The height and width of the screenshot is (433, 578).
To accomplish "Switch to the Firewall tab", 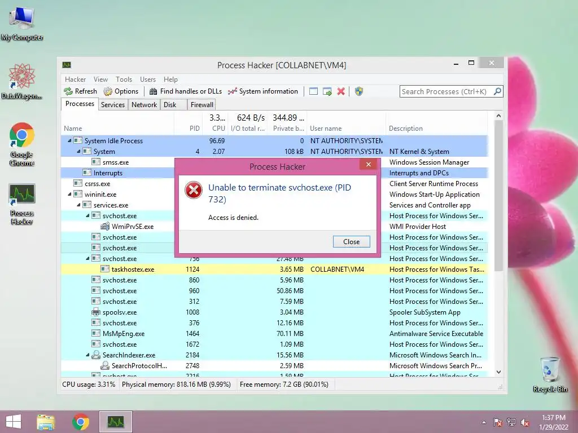I will 202,104.
